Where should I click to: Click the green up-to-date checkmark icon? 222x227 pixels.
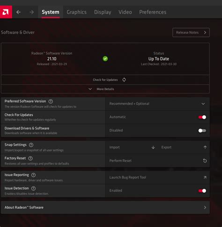point(105,59)
